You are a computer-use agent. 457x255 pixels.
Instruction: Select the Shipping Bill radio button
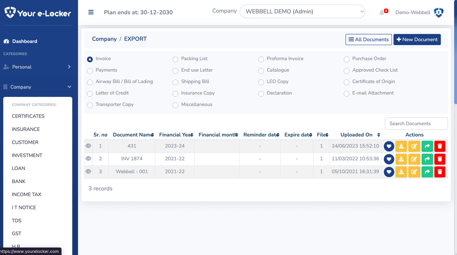click(176, 82)
